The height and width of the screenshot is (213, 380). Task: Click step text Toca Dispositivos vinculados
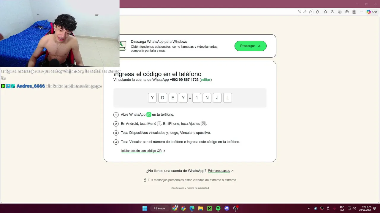point(166,133)
